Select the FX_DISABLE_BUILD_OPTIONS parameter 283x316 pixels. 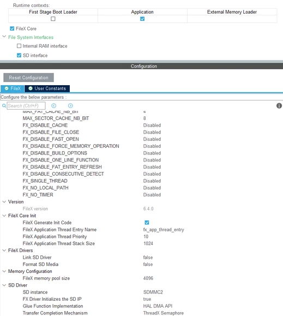55,153
